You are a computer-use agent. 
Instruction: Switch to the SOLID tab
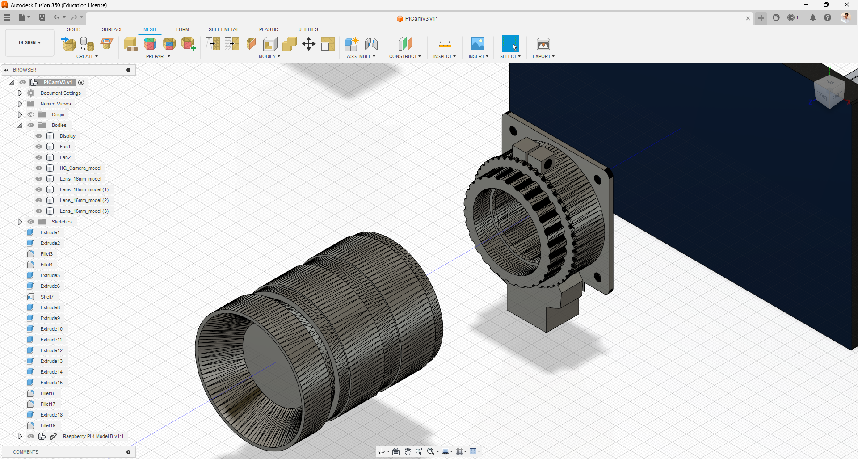pos(74,29)
